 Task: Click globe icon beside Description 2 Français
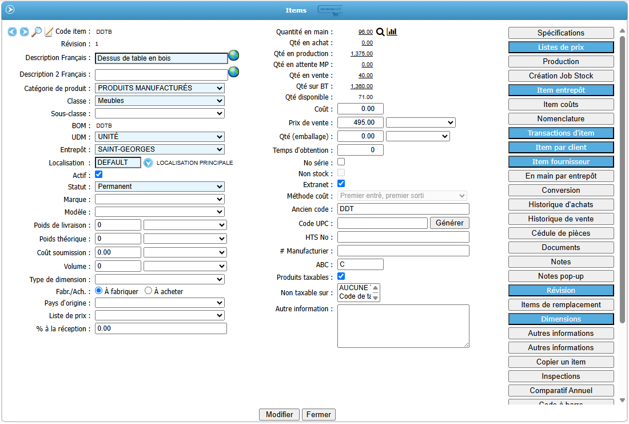point(234,72)
